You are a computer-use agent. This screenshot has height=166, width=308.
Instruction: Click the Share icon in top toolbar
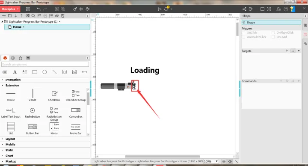[244, 9]
